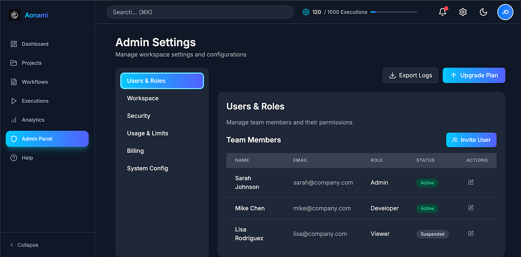
Task: Click the Developer role cell
Action: pos(385,208)
